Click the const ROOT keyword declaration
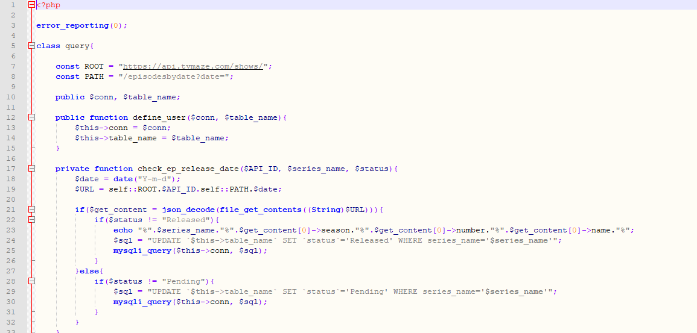The width and height of the screenshot is (697, 333). click(80, 66)
